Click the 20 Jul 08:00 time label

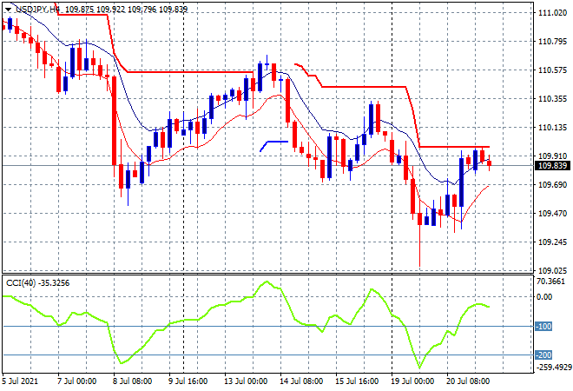pyautogui.click(x=468, y=381)
